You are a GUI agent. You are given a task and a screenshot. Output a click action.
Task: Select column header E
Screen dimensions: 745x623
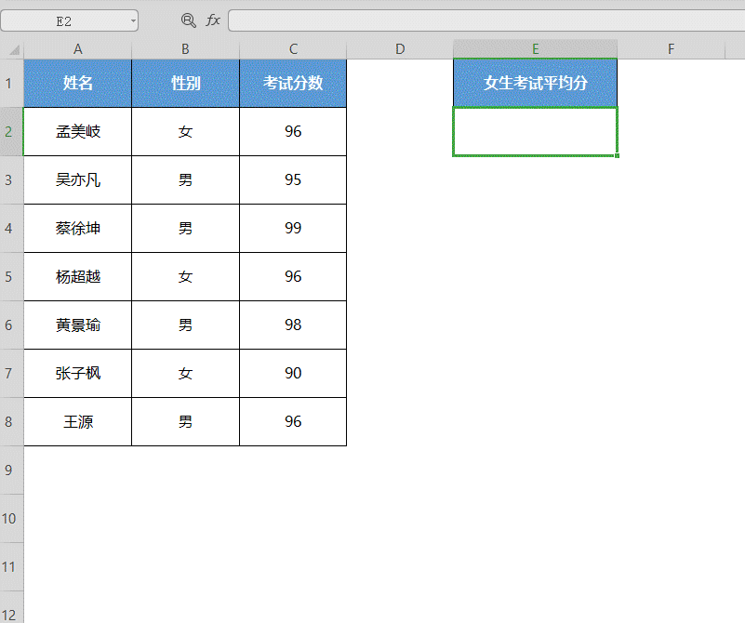535,48
